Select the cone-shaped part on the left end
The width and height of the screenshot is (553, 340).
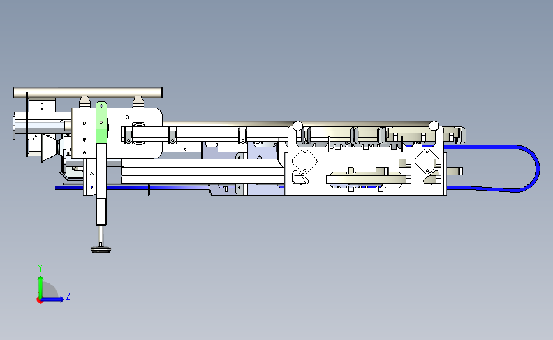tap(50, 147)
